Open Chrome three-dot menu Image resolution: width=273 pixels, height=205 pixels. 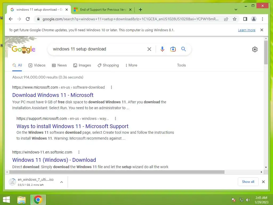tap(262, 19)
